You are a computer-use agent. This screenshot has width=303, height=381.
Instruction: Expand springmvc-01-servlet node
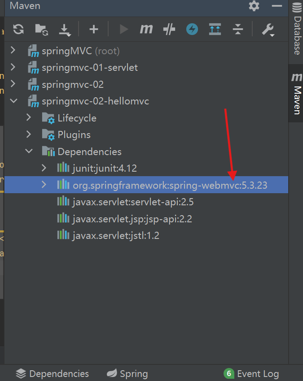coord(13,67)
